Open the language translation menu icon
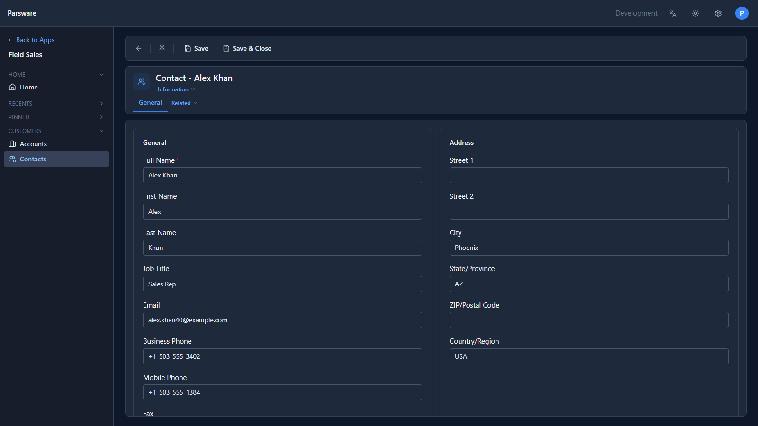The width and height of the screenshot is (758, 426). [x=673, y=13]
